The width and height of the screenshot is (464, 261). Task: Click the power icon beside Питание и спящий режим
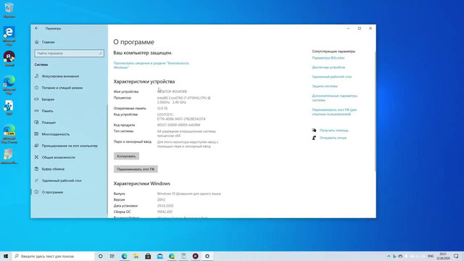tap(36, 88)
